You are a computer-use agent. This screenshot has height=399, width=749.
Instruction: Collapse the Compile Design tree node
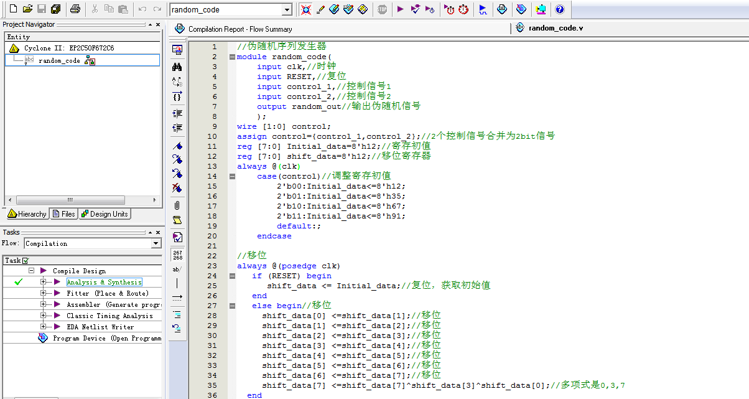coord(31,271)
